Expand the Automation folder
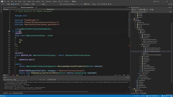Image resolution: width=173 pixels, height=97 pixels. coord(134,91)
